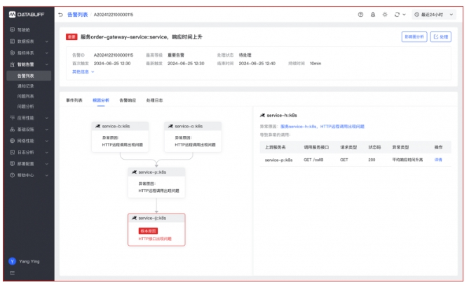Click the 处理 button
The height and width of the screenshot is (285, 469).
(x=440, y=36)
